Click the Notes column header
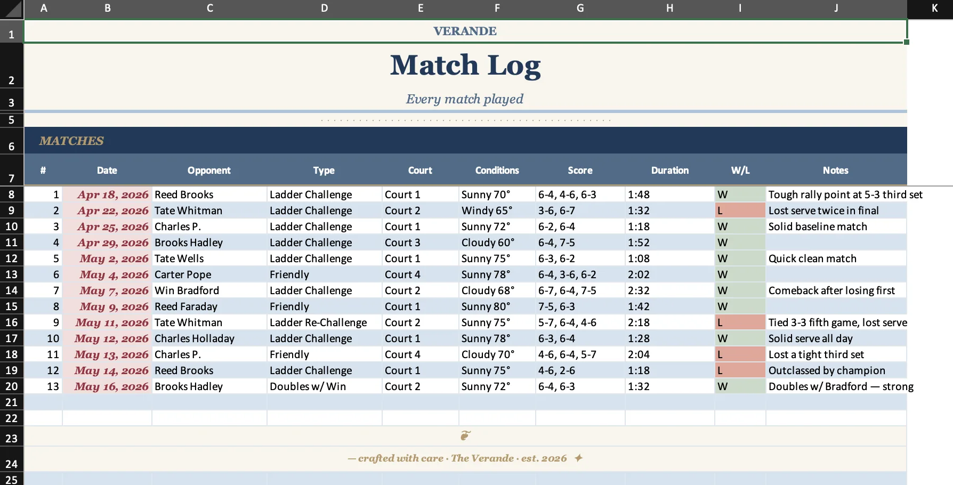This screenshot has width=953, height=485. pyautogui.click(x=836, y=171)
